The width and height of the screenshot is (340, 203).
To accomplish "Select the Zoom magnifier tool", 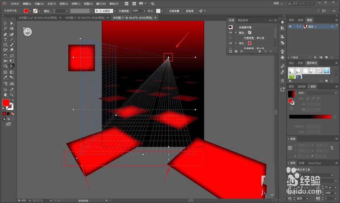I will [12, 95].
